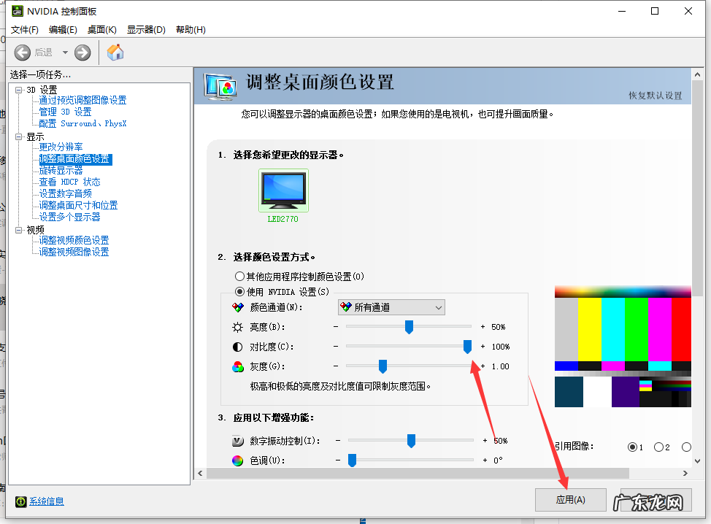Viewport: 711px width, 524px height.
Task: Select the 使用 NVIDIA 设置 radio button
Action: 241,290
